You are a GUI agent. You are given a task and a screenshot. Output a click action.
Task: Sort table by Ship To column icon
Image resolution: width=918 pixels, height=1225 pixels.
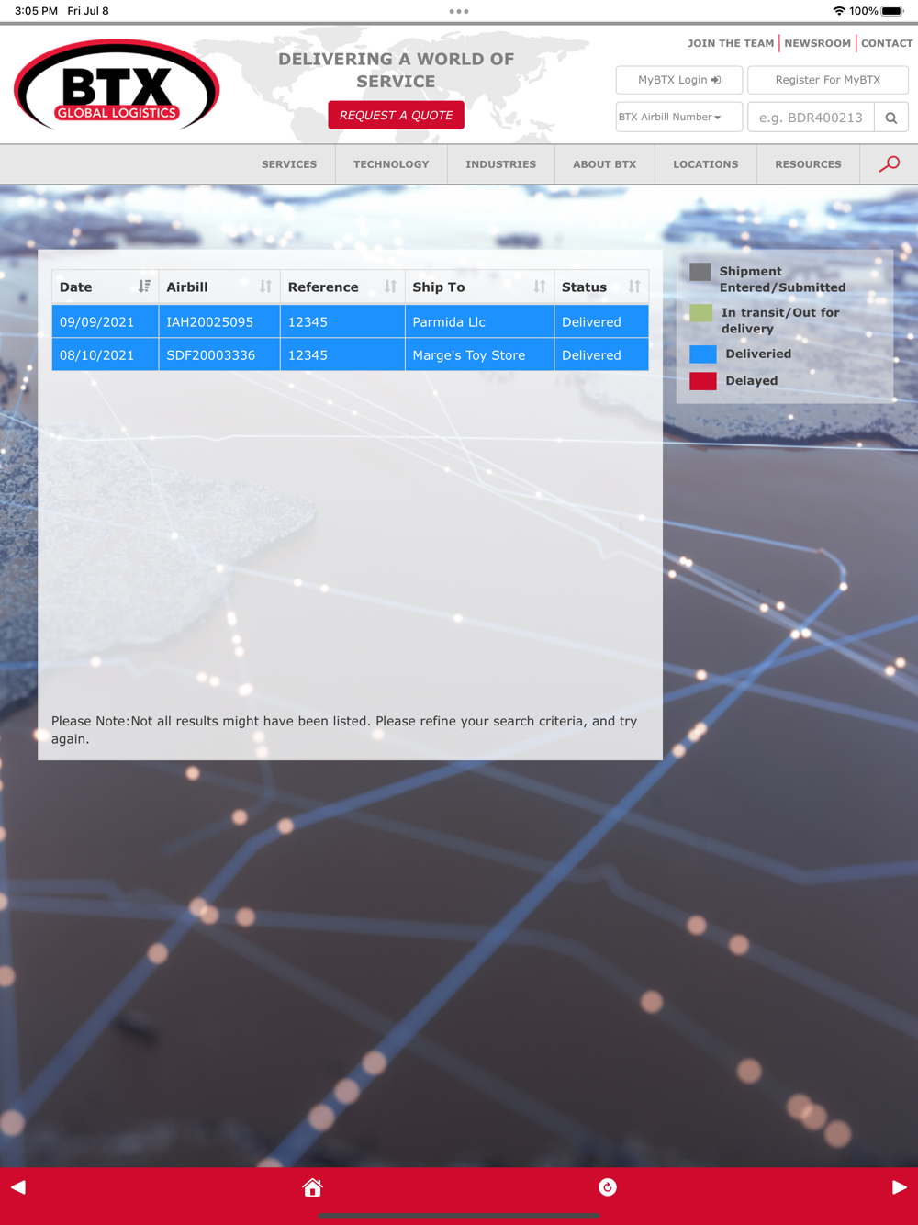(540, 287)
